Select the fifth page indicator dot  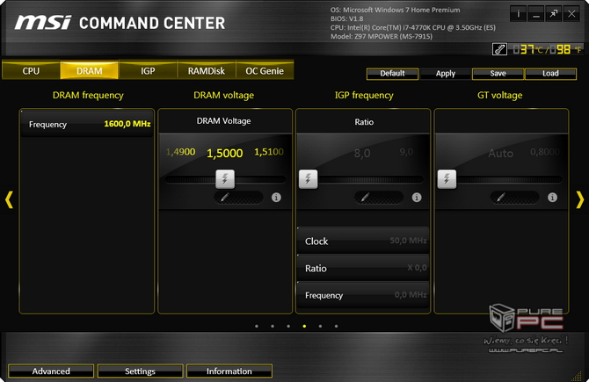tap(320, 326)
